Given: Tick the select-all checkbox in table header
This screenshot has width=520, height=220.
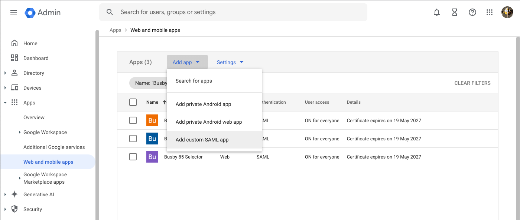Looking at the screenshot, I should [x=133, y=102].
